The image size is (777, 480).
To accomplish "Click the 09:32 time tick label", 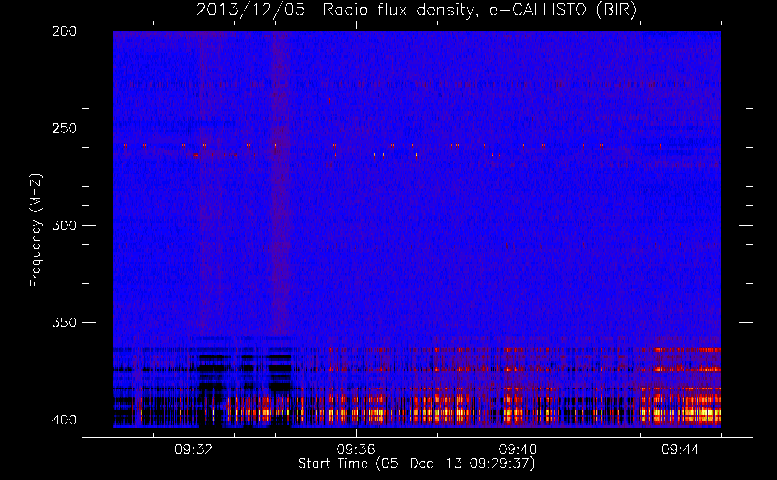I will [x=194, y=450].
